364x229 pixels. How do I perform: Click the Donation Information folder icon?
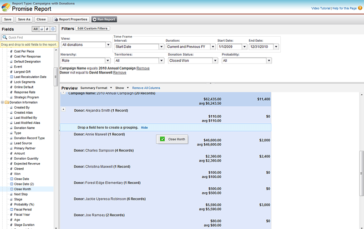tap(7, 102)
